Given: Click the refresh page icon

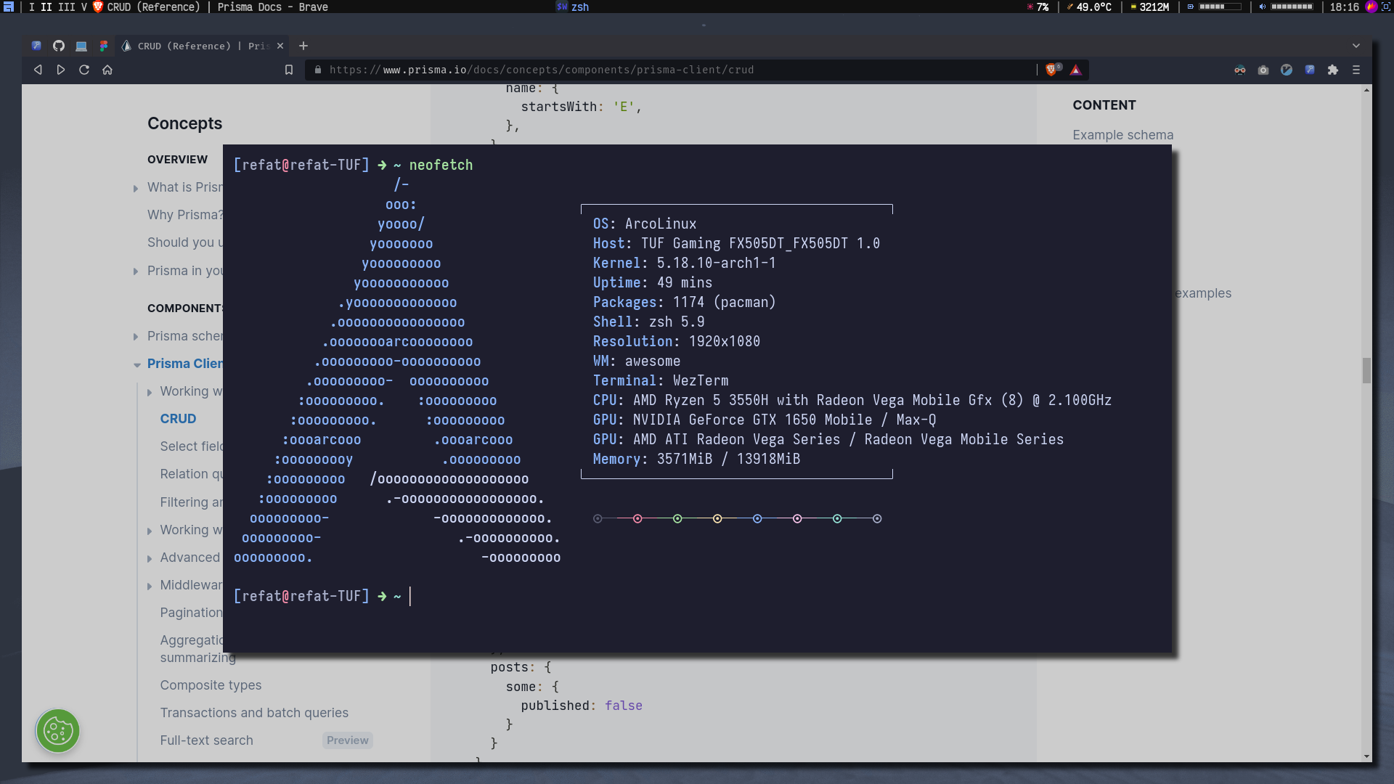Looking at the screenshot, I should point(84,69).
